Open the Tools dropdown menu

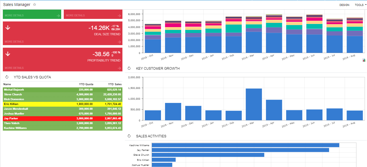360,5
